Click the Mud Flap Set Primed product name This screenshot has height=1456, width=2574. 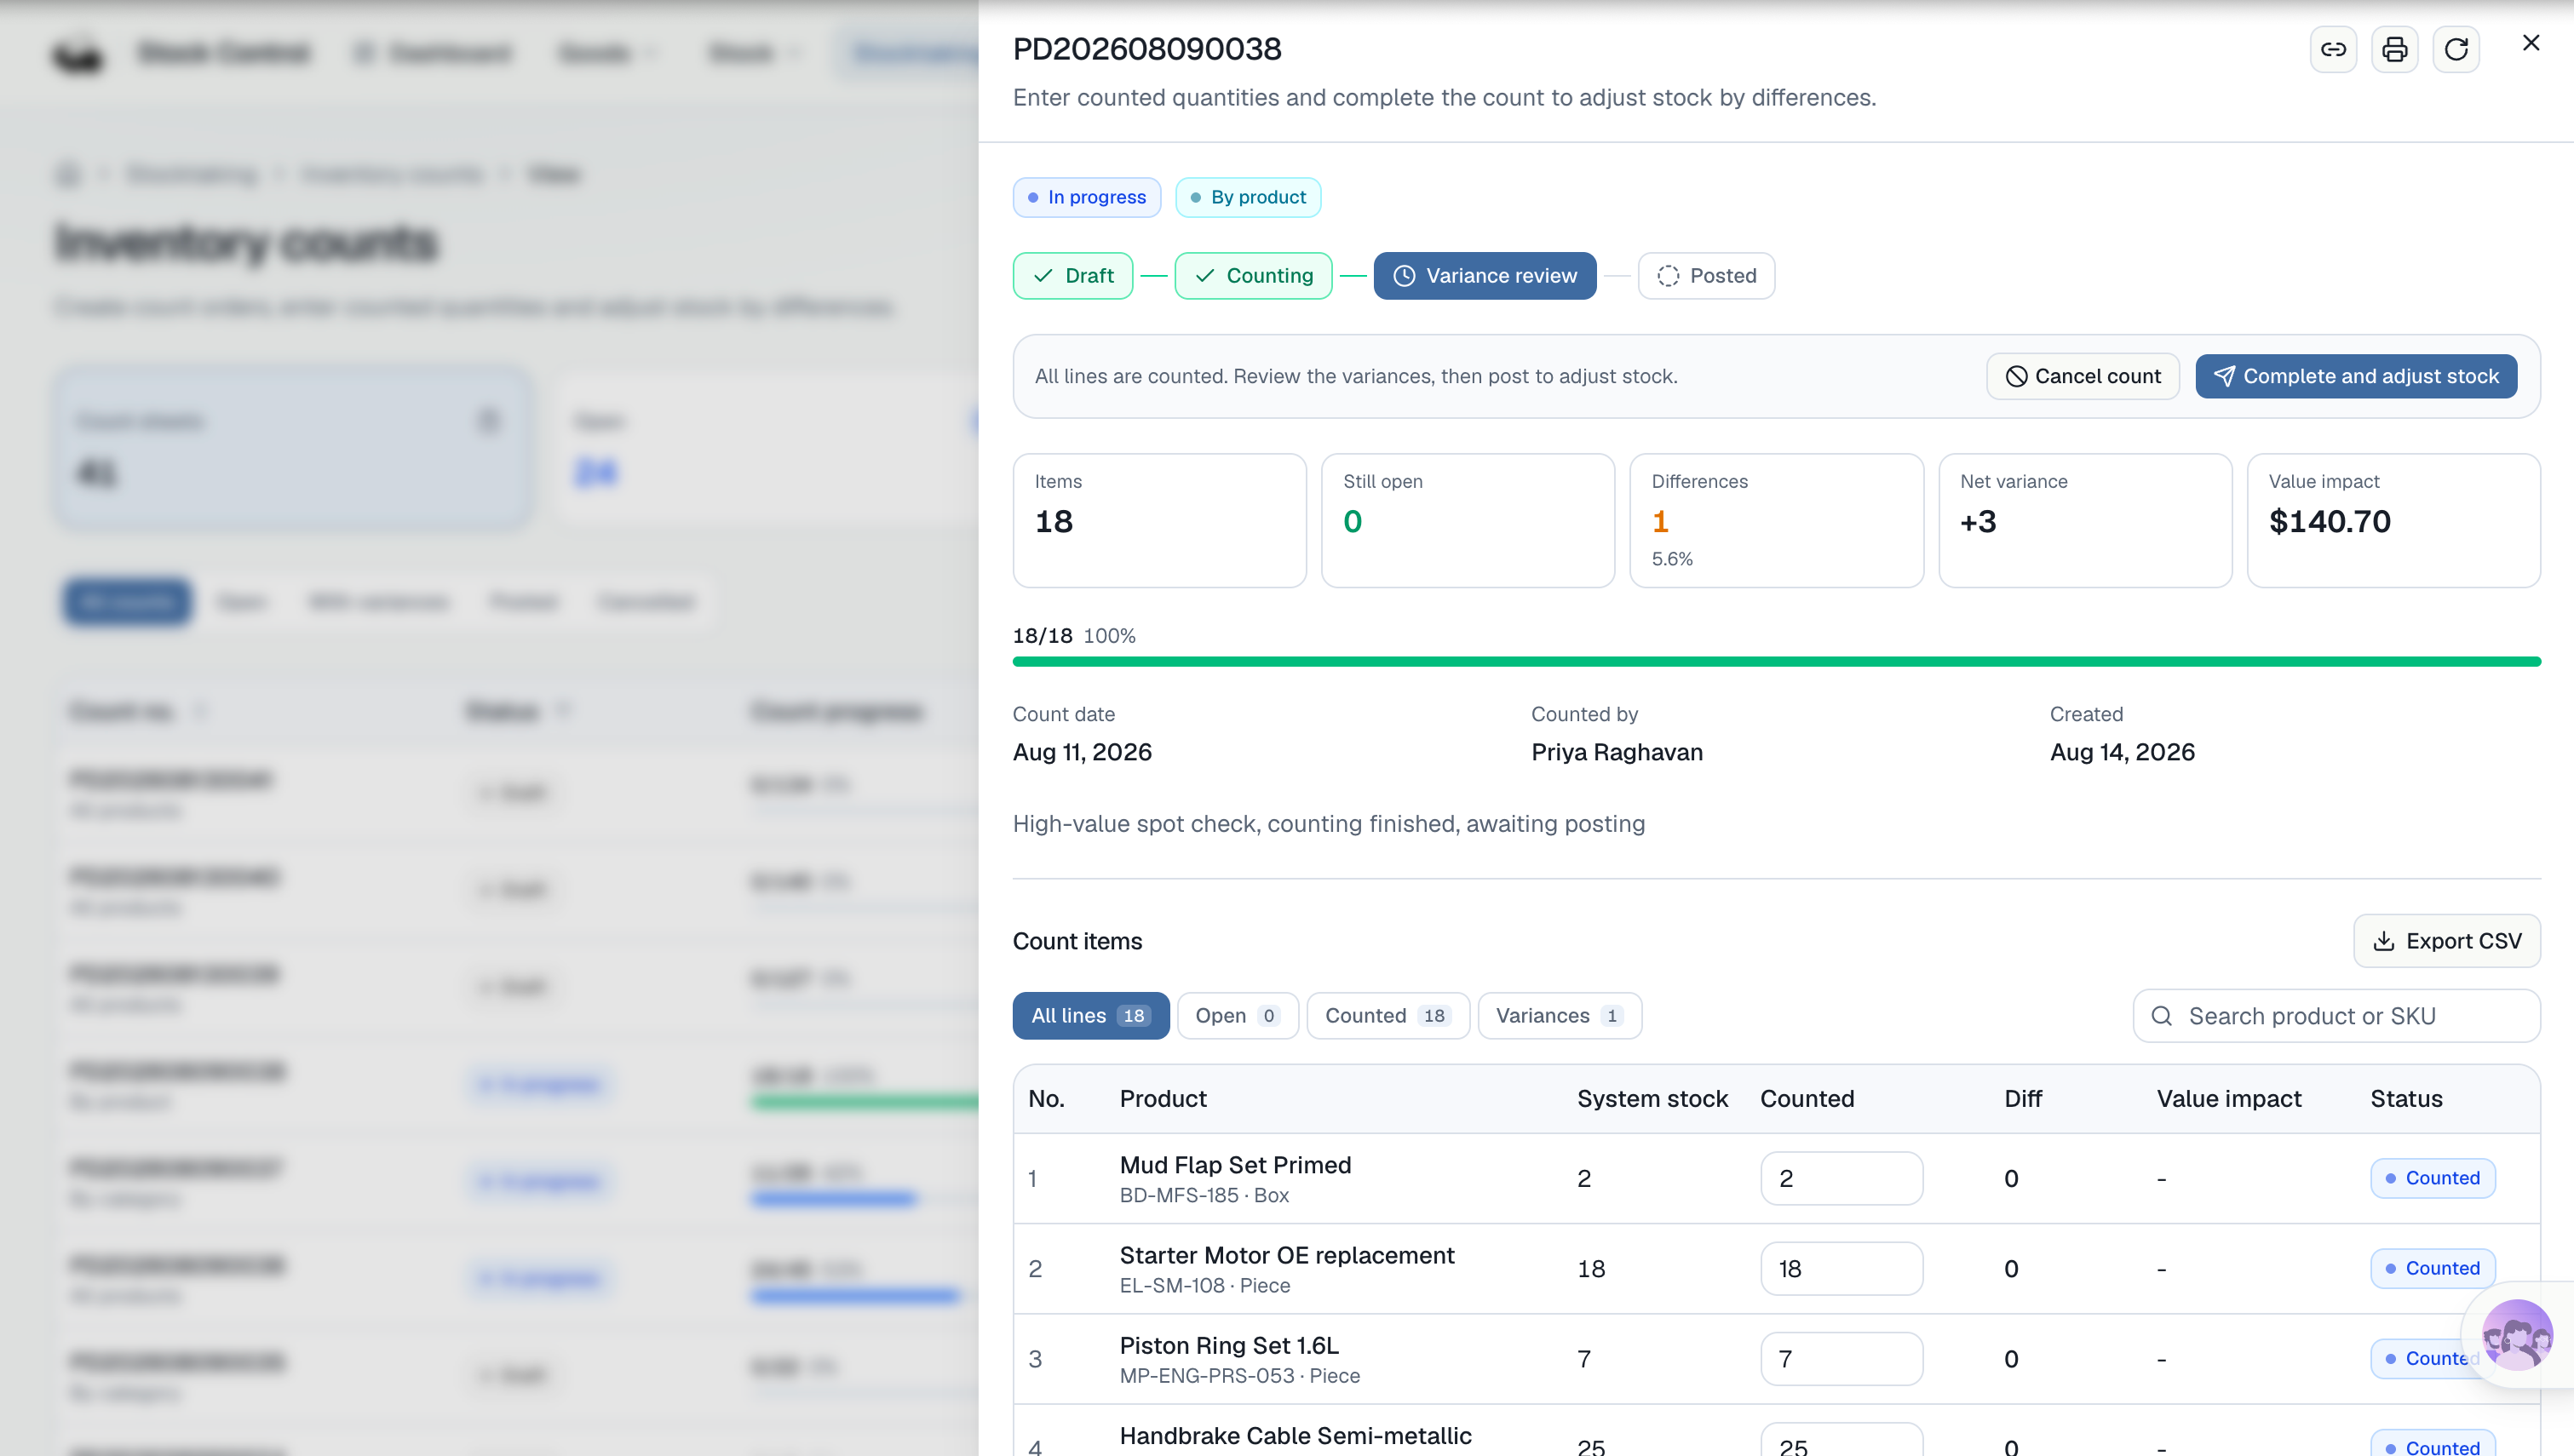coord(1235,1165)
